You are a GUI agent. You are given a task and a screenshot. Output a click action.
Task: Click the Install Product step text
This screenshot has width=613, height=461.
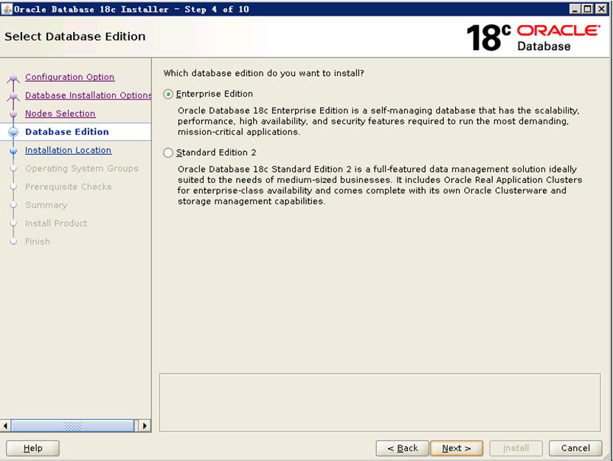[x=56, y=223]
